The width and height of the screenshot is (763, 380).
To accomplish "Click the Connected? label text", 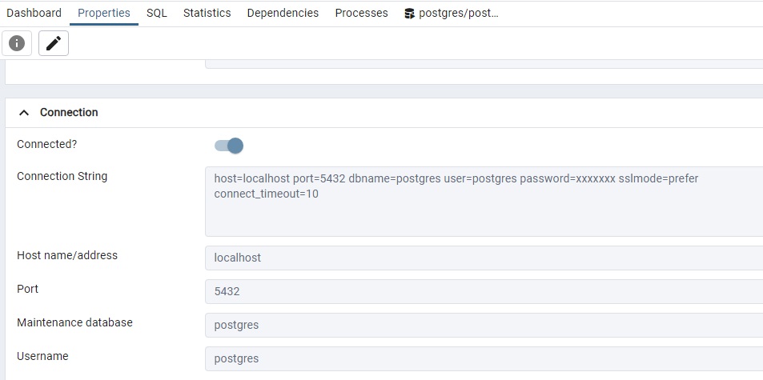I will pyautogui.click(x=46, y=145).
